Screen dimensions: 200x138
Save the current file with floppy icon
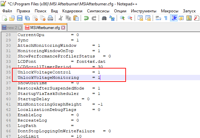(x=20, y=18)
